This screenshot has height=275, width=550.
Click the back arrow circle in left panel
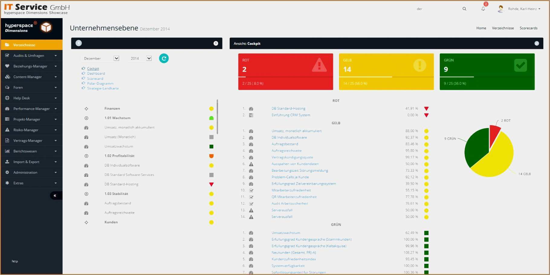[79, 43]
